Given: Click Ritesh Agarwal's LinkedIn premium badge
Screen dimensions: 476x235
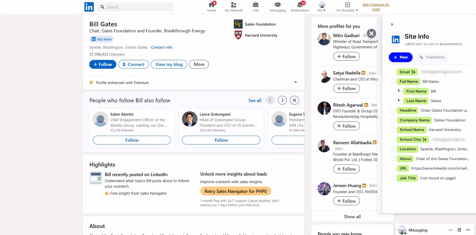Looking at the screenshot, I should click(x=366, y=105).
